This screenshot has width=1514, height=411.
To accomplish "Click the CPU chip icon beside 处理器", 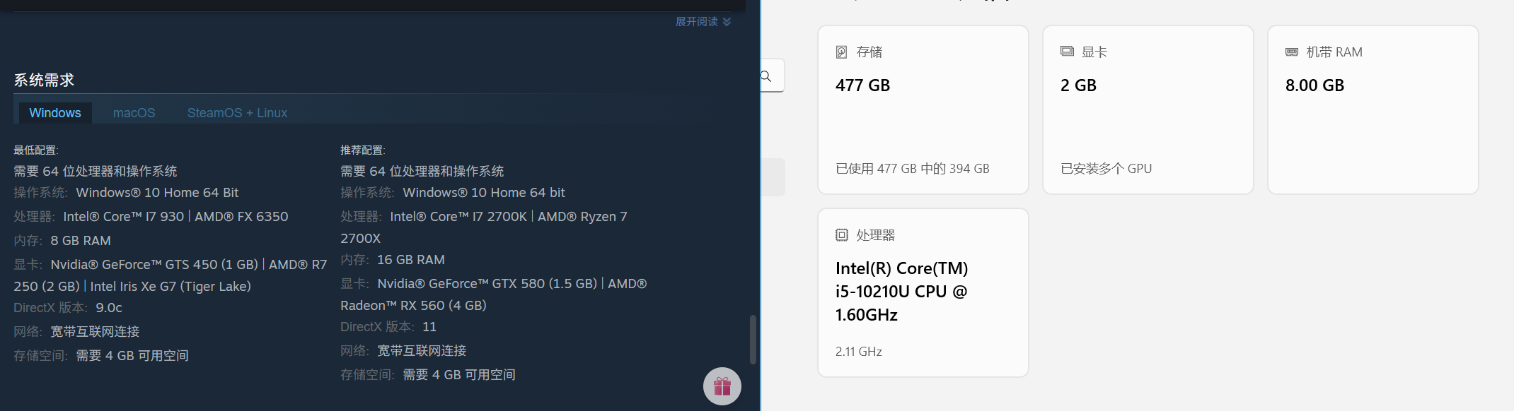I will tap(841, 235).
